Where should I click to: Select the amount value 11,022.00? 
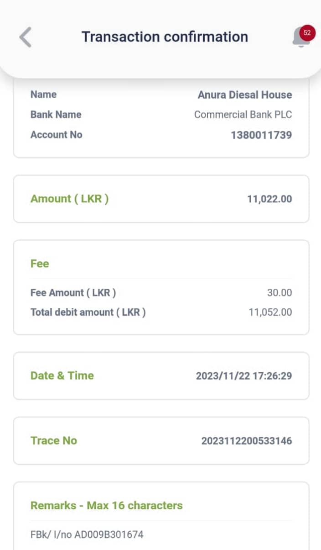click(269, 199)
